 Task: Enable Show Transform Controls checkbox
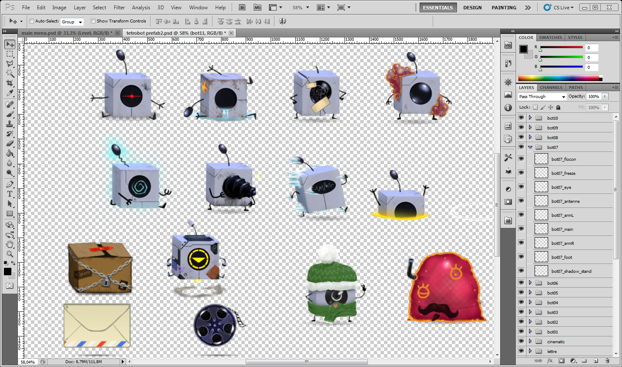click(93, 21)
